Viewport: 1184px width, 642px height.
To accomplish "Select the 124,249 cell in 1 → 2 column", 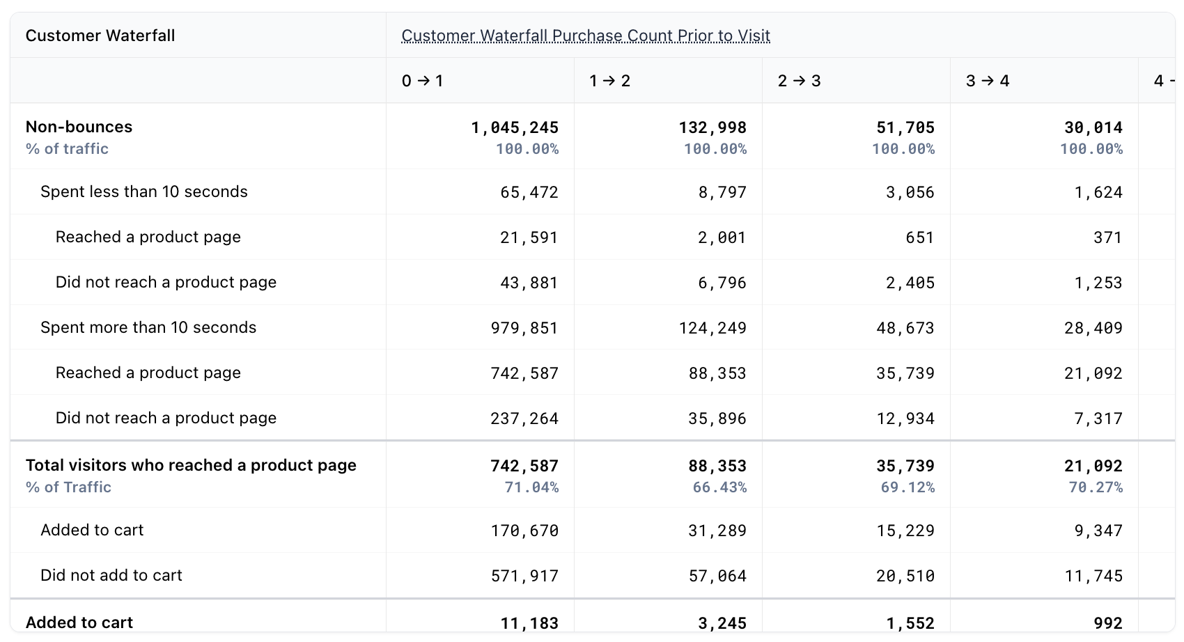I will (712, 328).
